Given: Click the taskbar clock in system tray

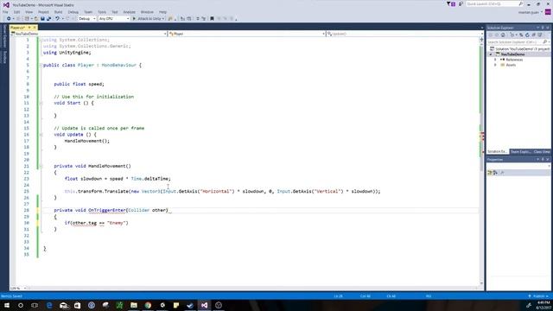Looking at the screenshot, I should 543,305.
